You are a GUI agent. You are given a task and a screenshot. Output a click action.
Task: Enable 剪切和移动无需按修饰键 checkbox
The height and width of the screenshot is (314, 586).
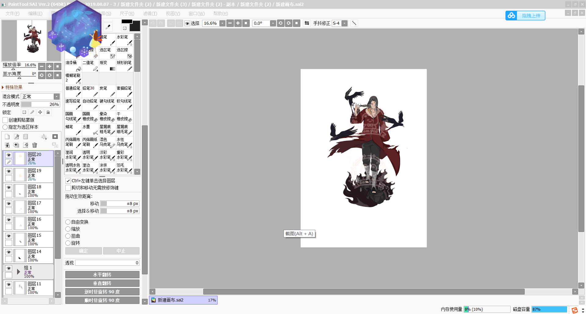68,188
